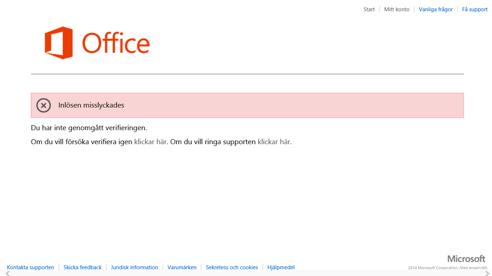Open Vanliga frågor
This screenshot has height=276, width=492.
point(435,10)
